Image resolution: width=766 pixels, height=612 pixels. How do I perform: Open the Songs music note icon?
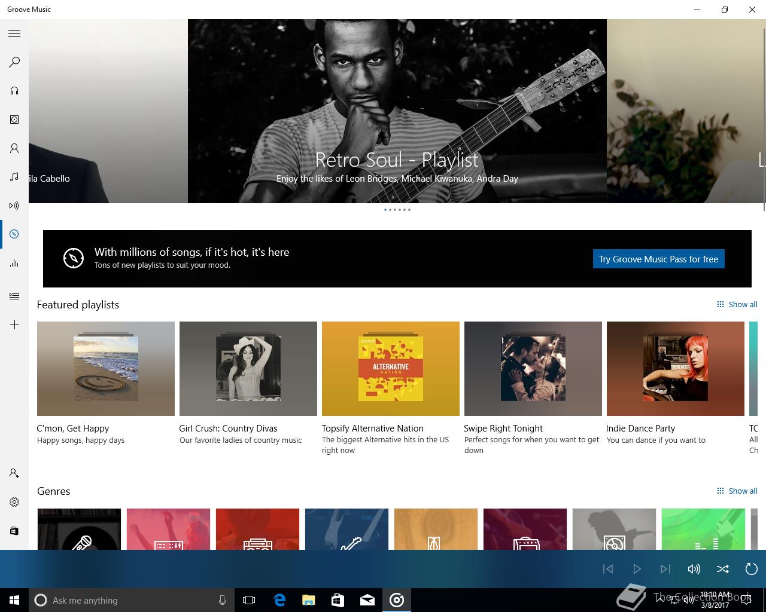click(x=14, y=177)
